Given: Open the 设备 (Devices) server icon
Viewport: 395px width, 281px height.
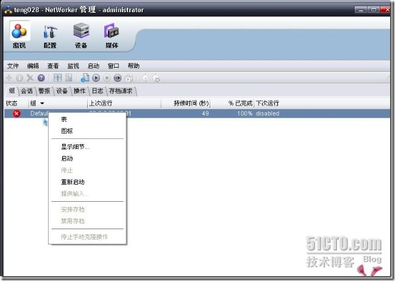Looking at the screenshot, I should 81,35.
